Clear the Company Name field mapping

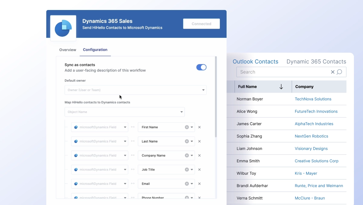point(187,155)
